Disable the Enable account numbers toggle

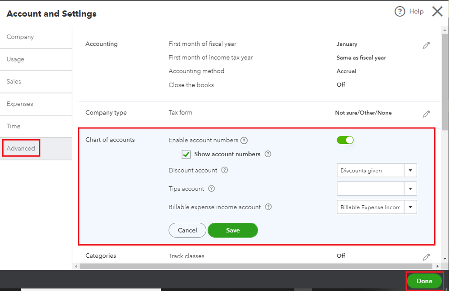pyautogui.click(x=345, y=140)
